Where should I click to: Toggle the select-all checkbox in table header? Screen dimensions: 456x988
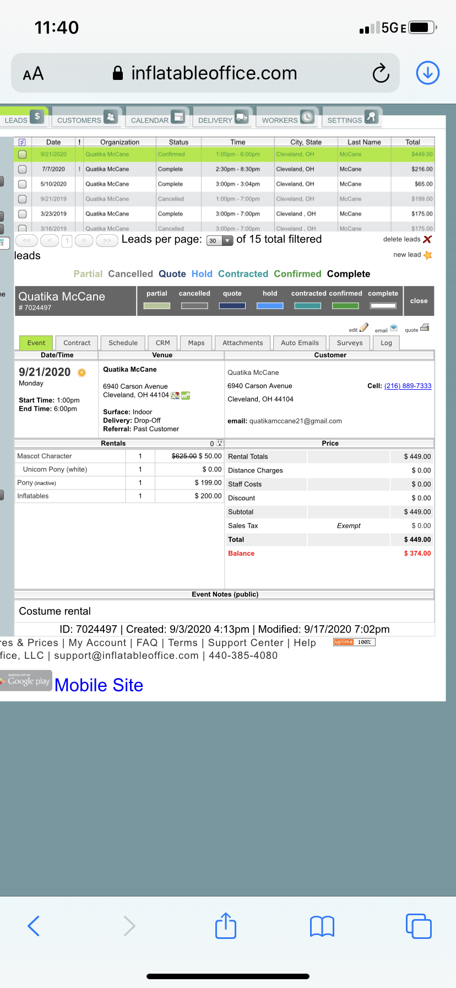pyautogui.click(x=22, y=142)
